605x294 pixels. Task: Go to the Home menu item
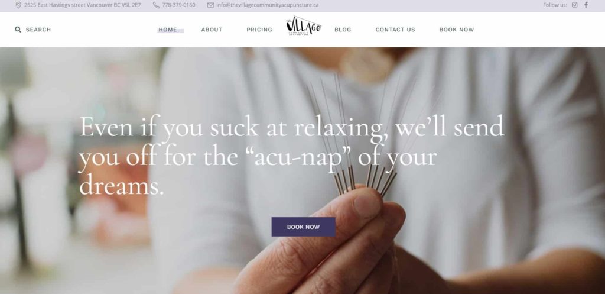(168, 30)
